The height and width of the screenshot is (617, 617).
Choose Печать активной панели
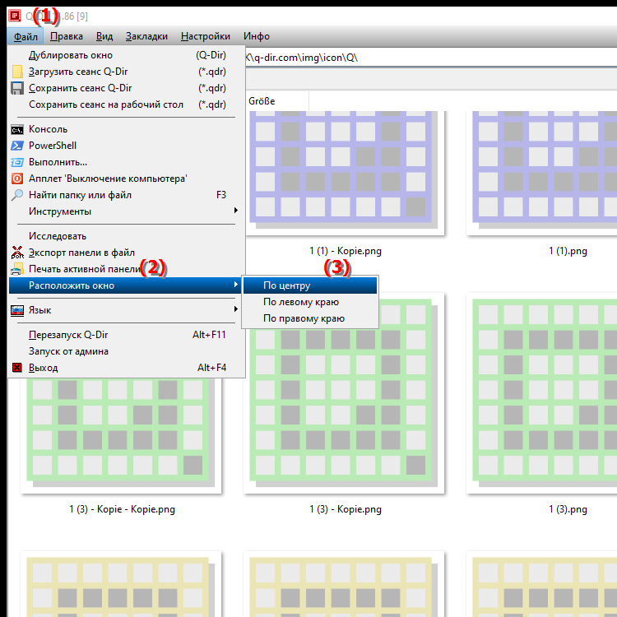coord(126,269)
